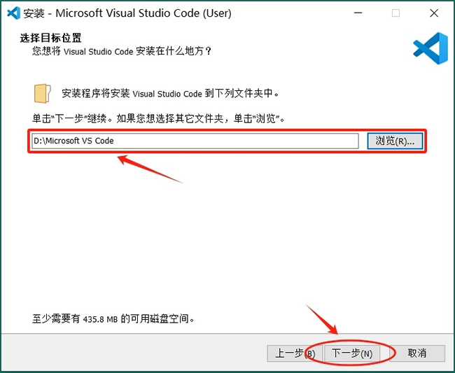Click the text 安装程序将安装 Visual Studio Code 到下列文件夹中

[170, 93]
